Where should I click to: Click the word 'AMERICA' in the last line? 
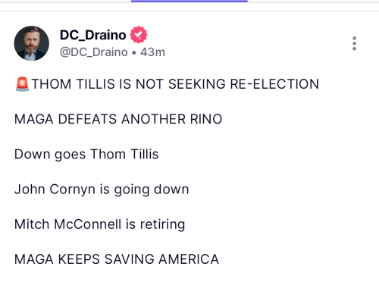pos(189,259)
